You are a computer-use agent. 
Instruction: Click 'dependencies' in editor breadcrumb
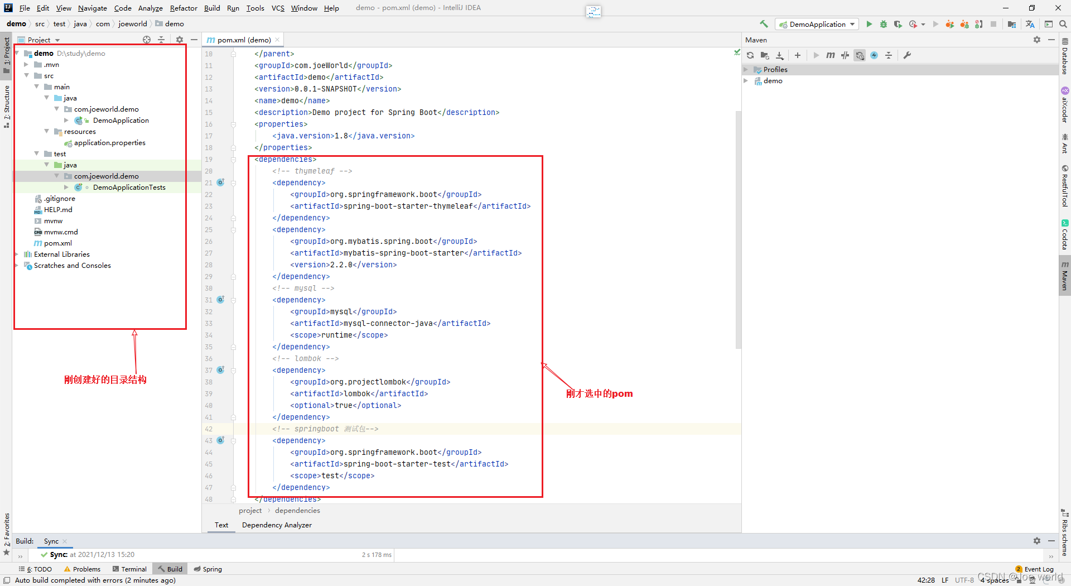(297, 510)
